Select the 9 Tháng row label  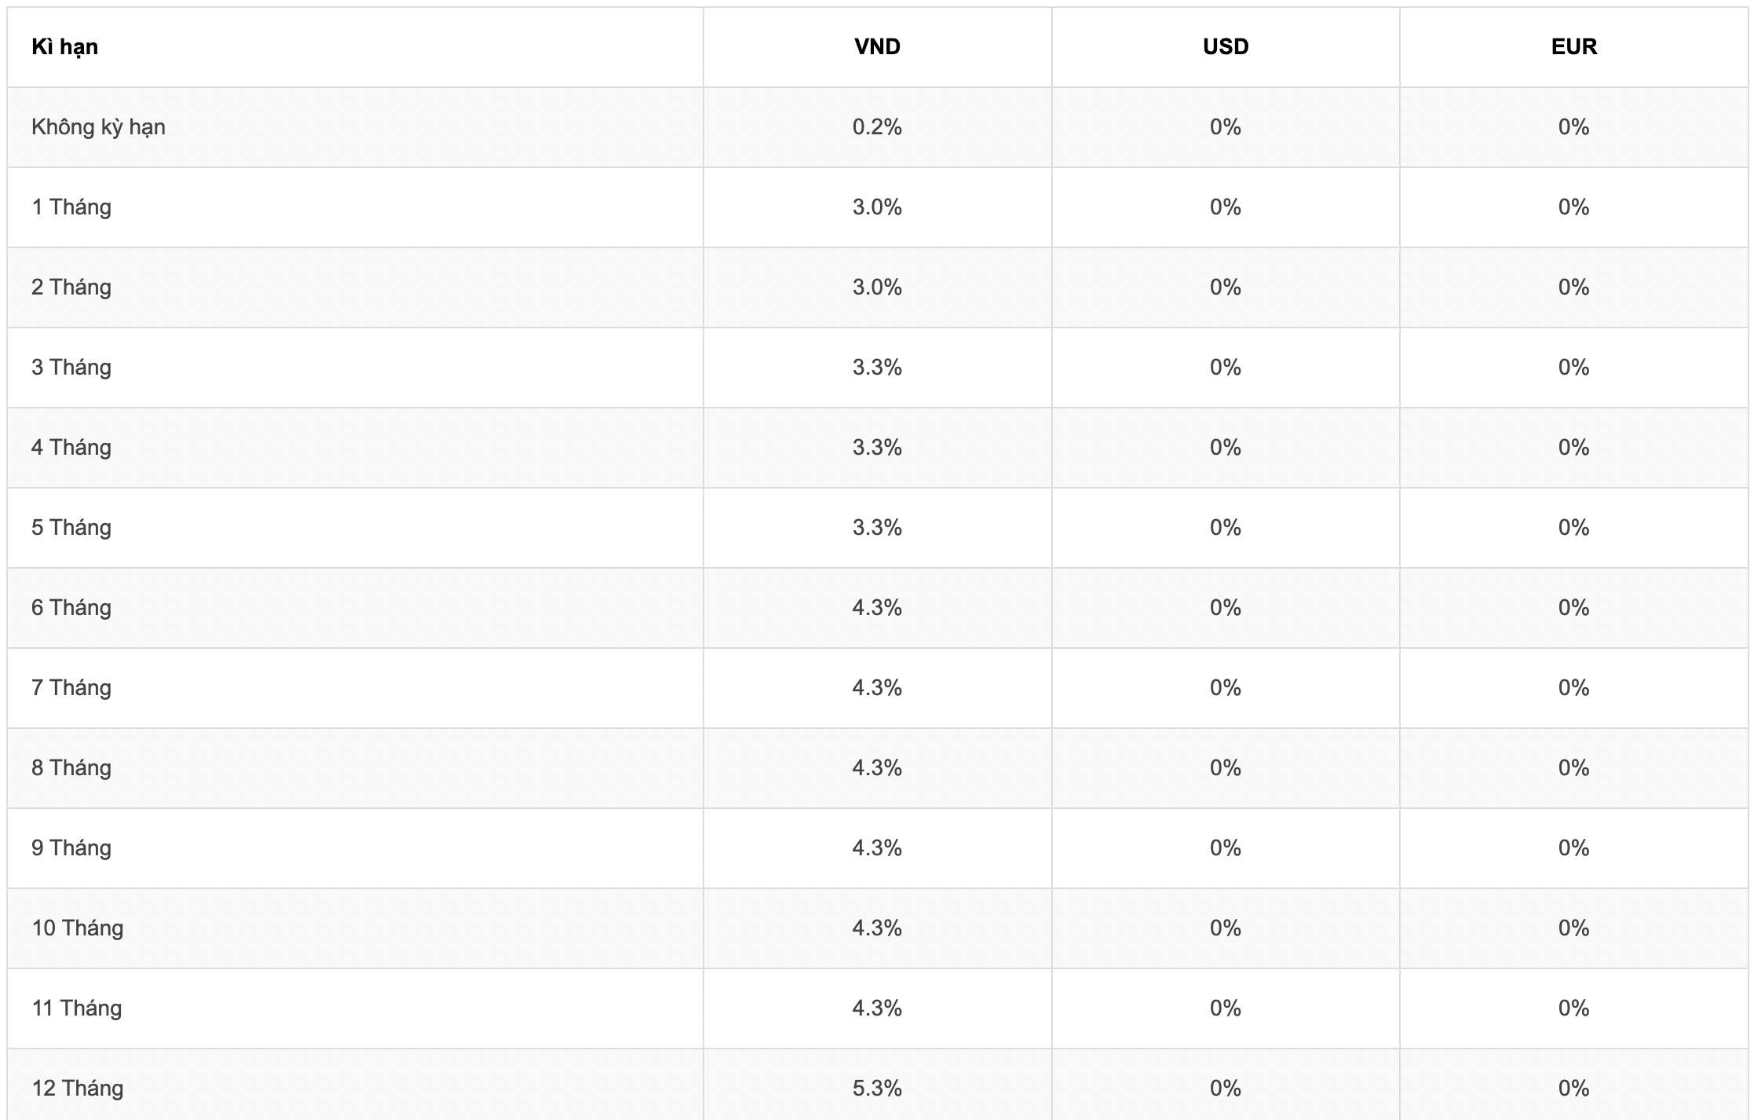pos(71,848)
